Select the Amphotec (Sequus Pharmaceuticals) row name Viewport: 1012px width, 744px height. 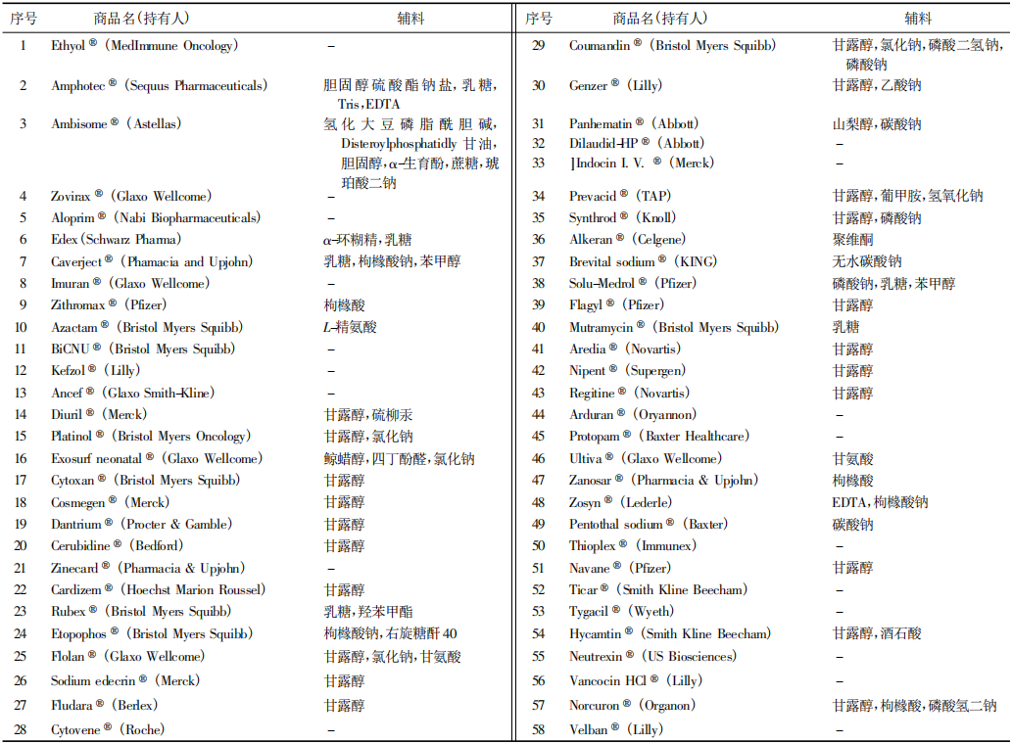pos(158,86)
